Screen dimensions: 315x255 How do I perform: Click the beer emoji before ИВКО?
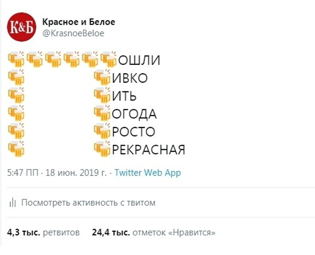[x=102, y=77]
